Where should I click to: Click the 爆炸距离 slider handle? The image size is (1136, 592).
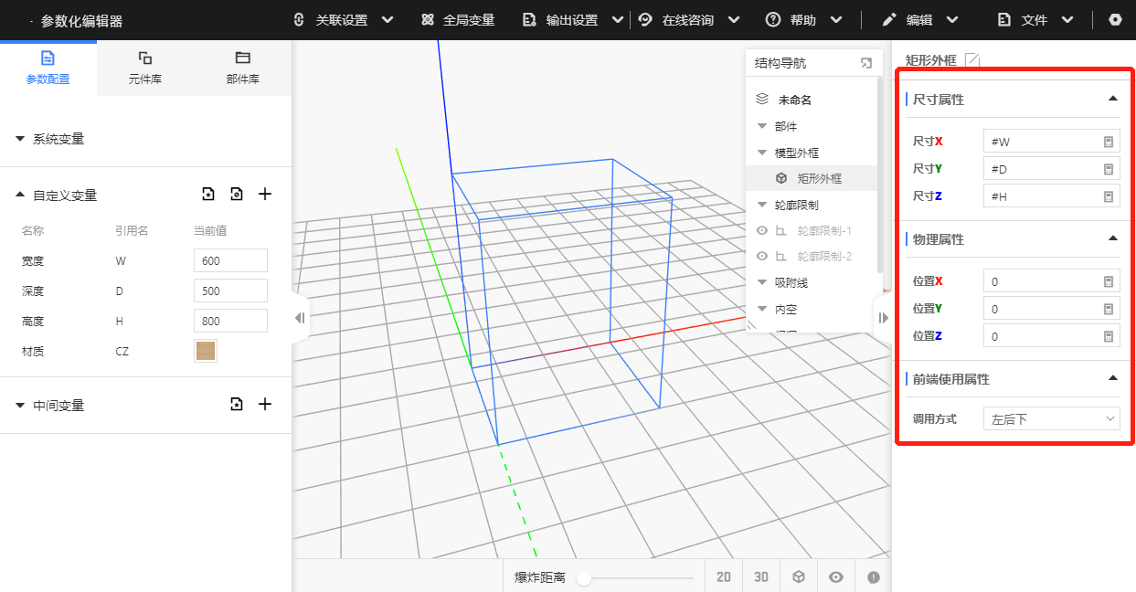(x=584, y=577)
